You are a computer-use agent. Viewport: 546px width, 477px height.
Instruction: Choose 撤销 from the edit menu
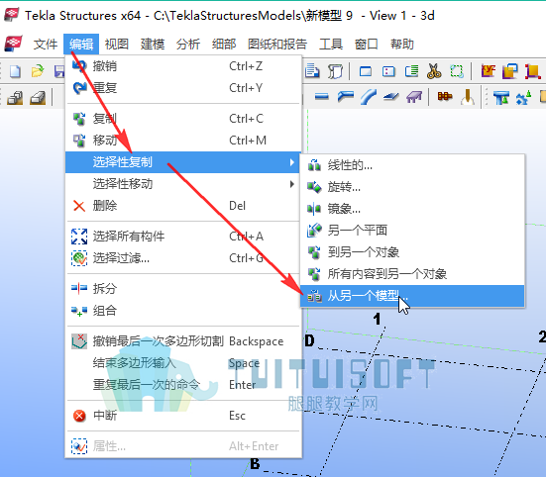tap(183, 66)
